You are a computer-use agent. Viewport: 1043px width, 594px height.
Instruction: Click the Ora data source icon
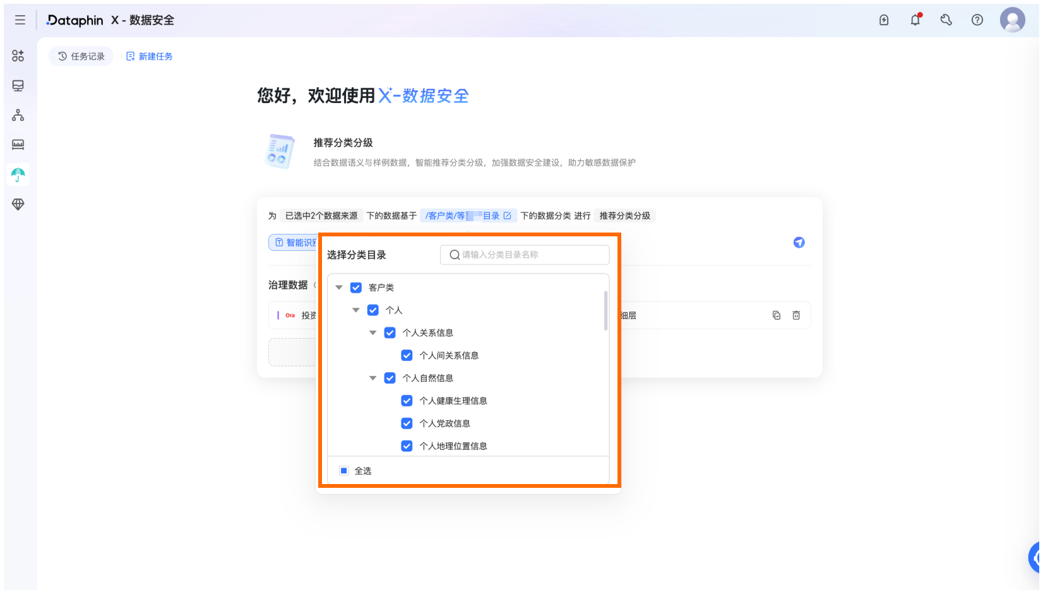tap(290, 315)
